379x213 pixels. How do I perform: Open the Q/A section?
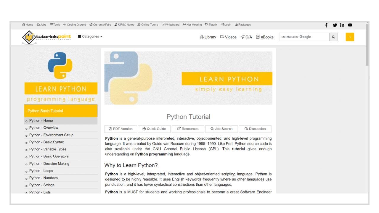coord(246,37)
